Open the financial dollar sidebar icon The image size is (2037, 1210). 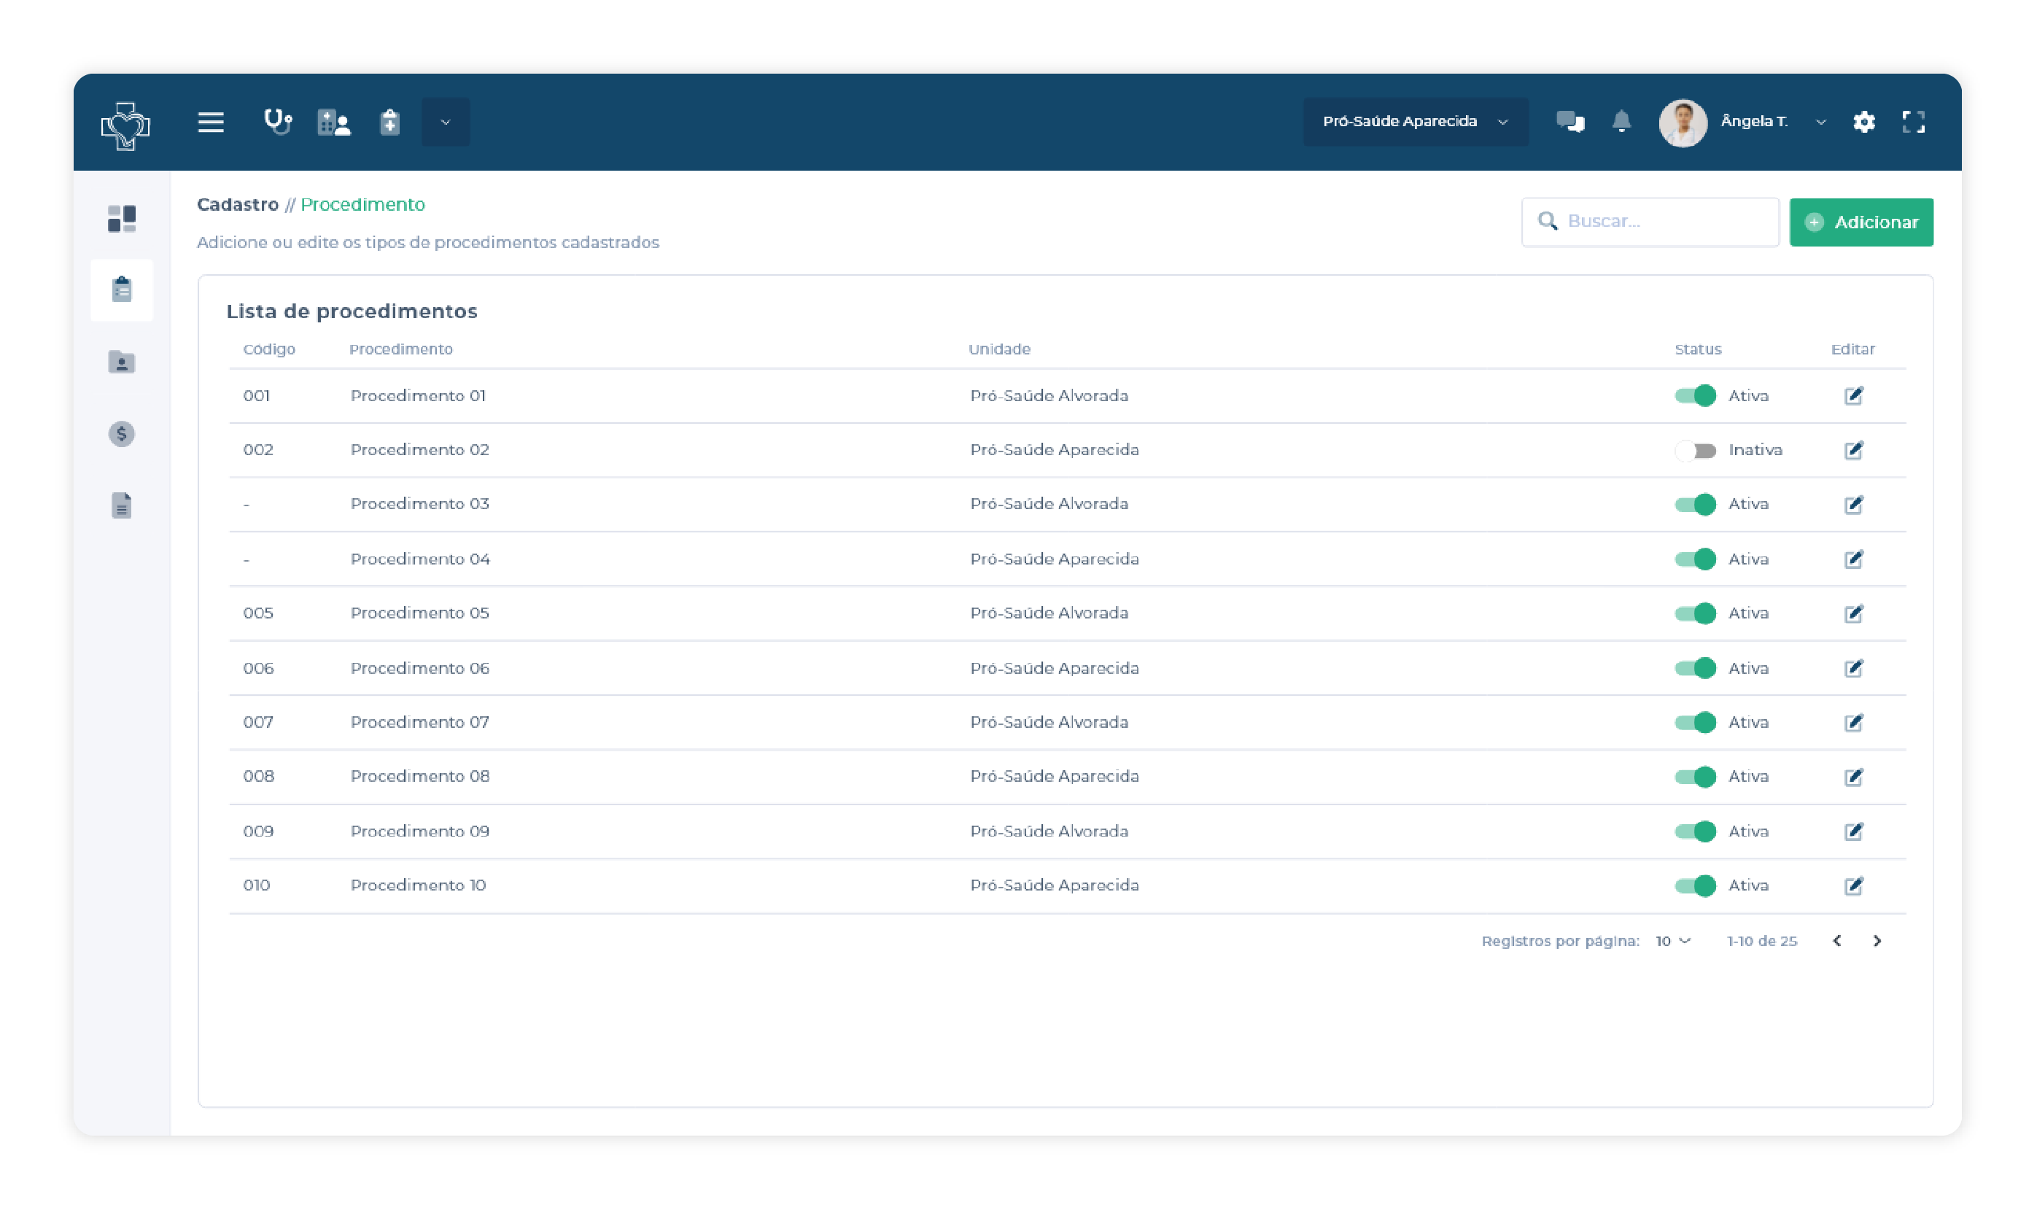[122, 434]
